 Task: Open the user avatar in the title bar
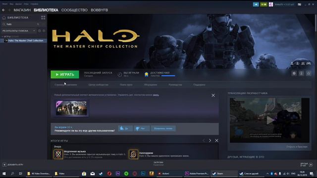[x=271, y=4]
